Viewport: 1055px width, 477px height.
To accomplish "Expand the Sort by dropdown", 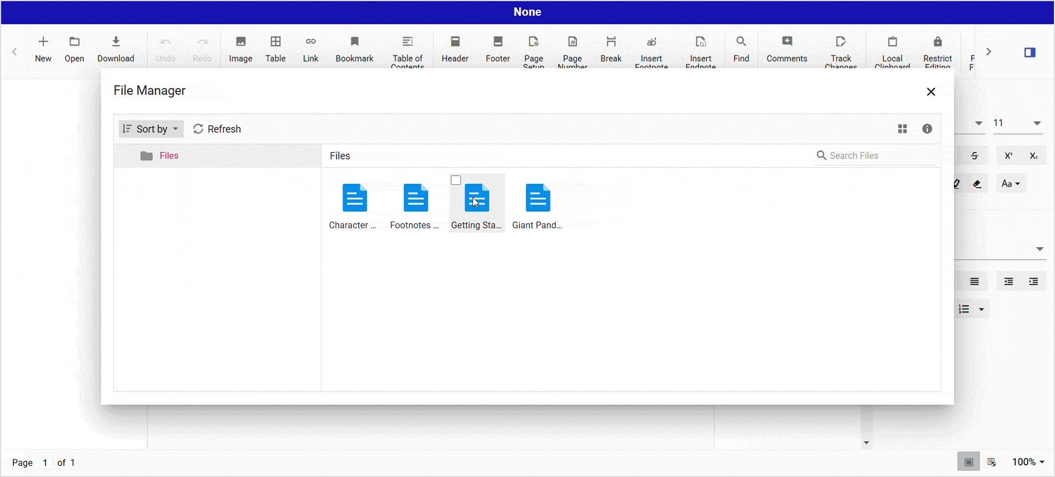I will pyautogui.click(x=151, y=129).
